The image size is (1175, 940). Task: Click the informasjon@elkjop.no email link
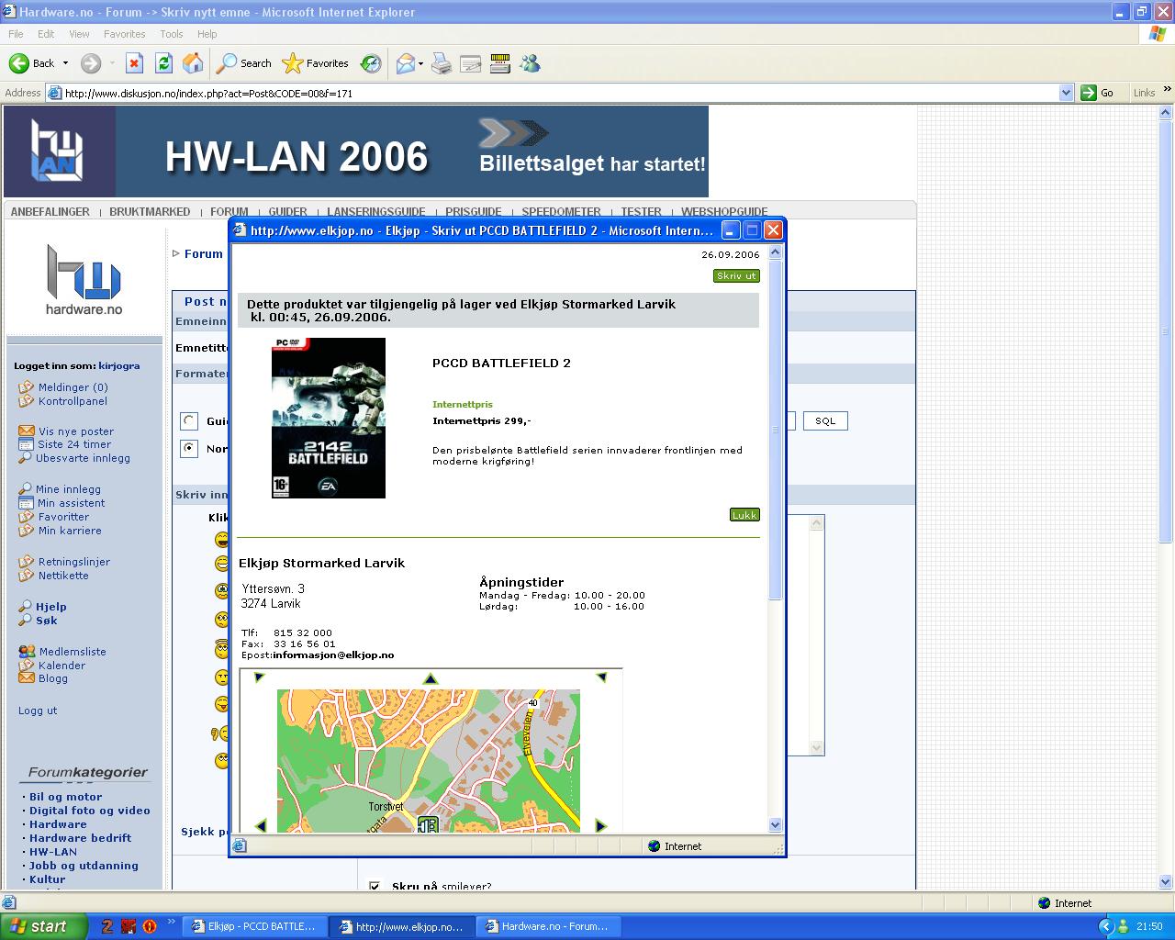tap(333, 655)
